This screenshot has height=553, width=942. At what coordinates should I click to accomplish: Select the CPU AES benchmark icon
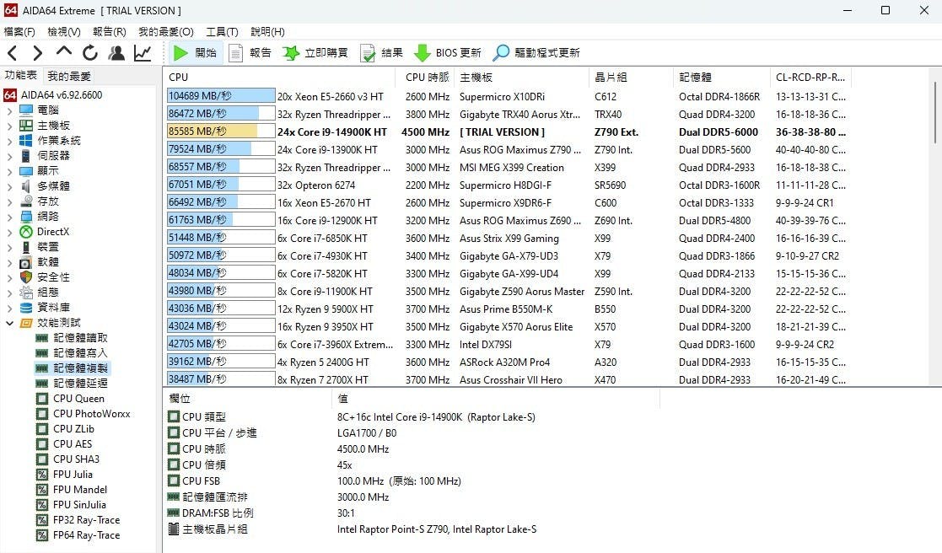(x=42, y=444)
